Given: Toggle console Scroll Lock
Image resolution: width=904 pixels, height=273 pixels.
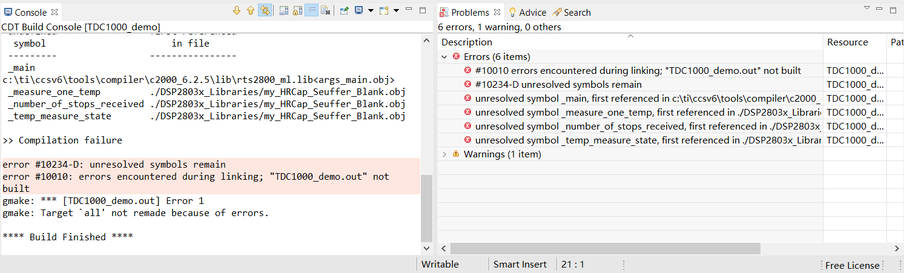Looking at the screenshot, I should 297,10.
